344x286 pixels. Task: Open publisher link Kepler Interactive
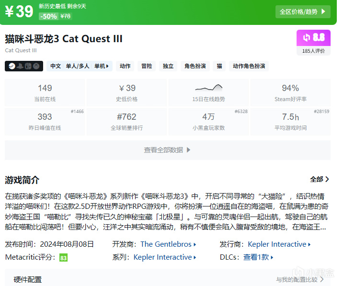pyautogui.click(x=279, y=244)
